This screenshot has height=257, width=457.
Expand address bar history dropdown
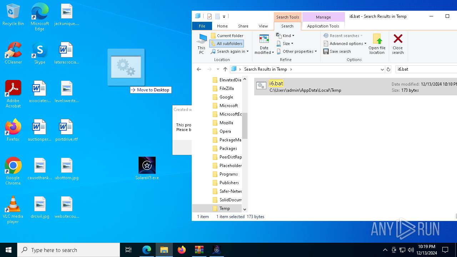pos(382,69)
